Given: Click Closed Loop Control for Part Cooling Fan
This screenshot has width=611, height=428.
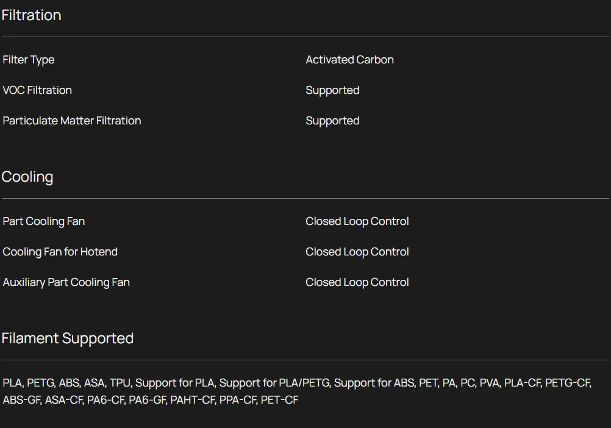Looking at the screenshot, I should 357,221.
